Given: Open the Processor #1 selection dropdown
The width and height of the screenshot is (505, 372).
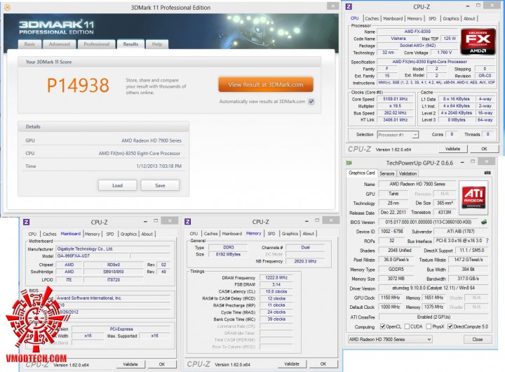Looking at the screenshot, I should [398, 135].
